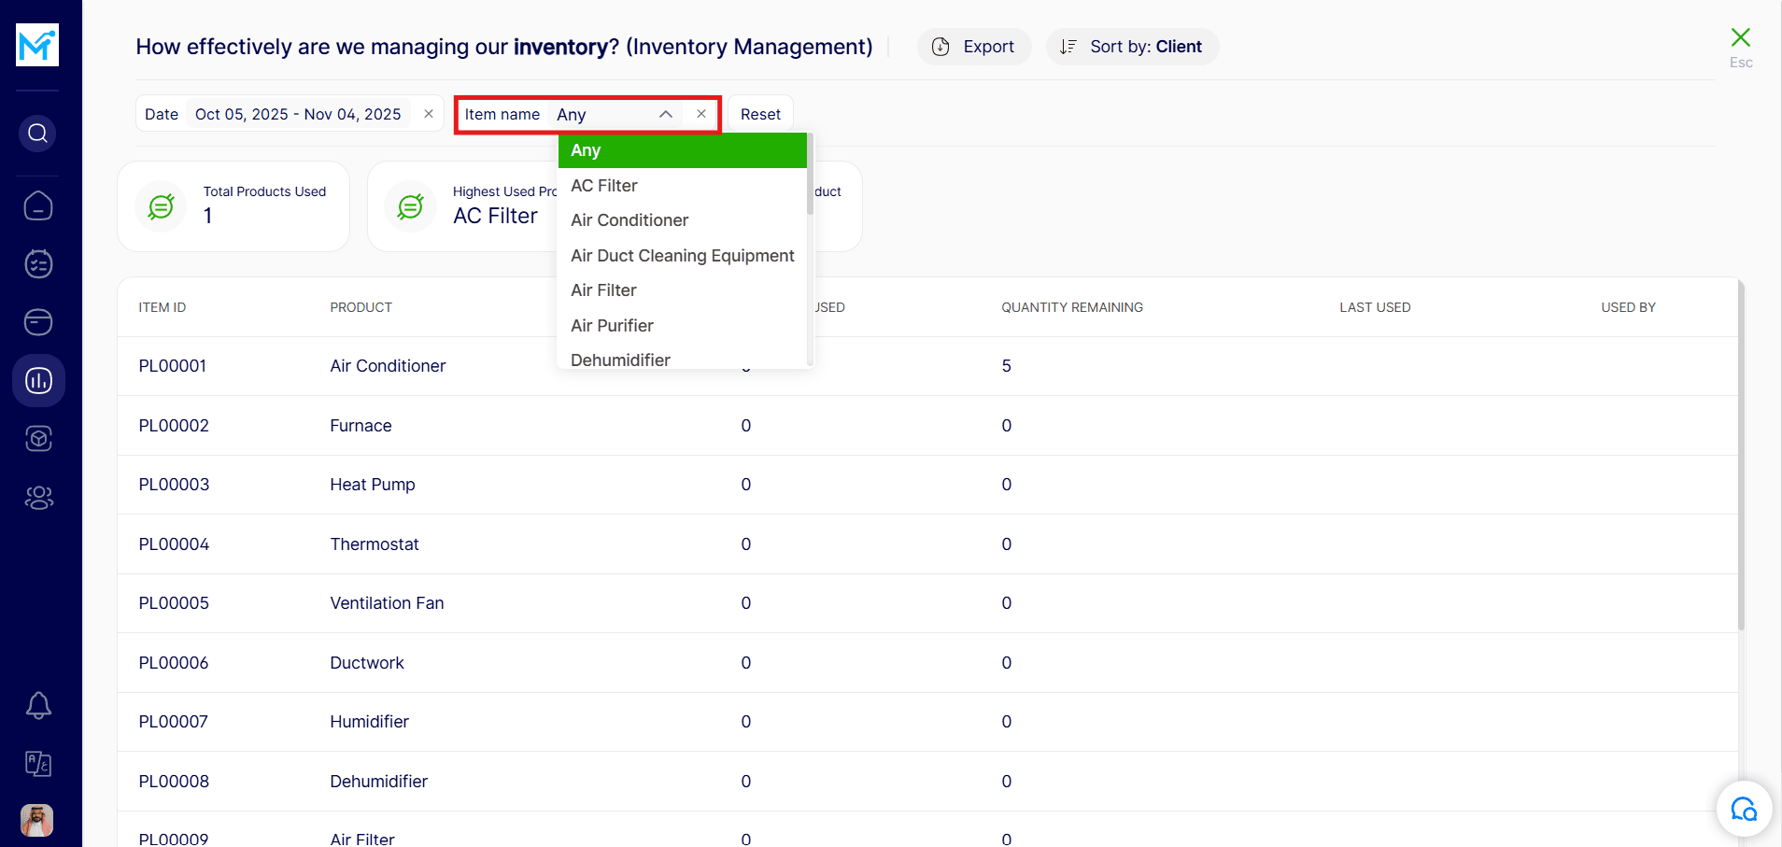Select Air Purifier in the dropdown list
The width and height of the screenshot is (1782, 847).
coord(612,326)
